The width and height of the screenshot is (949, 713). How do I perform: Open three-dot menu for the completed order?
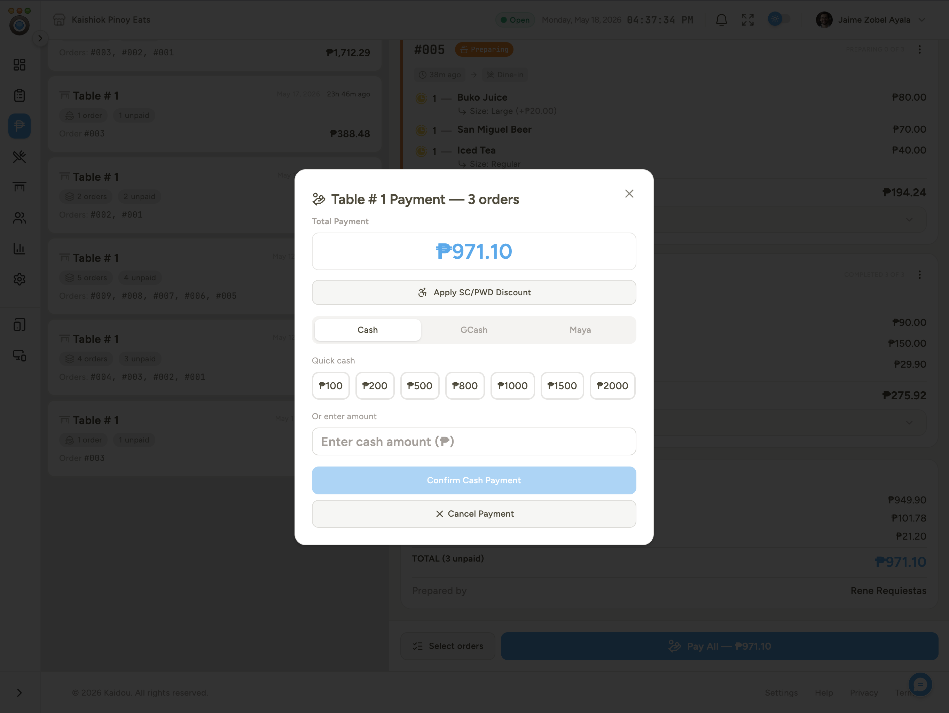coord(919,275)
